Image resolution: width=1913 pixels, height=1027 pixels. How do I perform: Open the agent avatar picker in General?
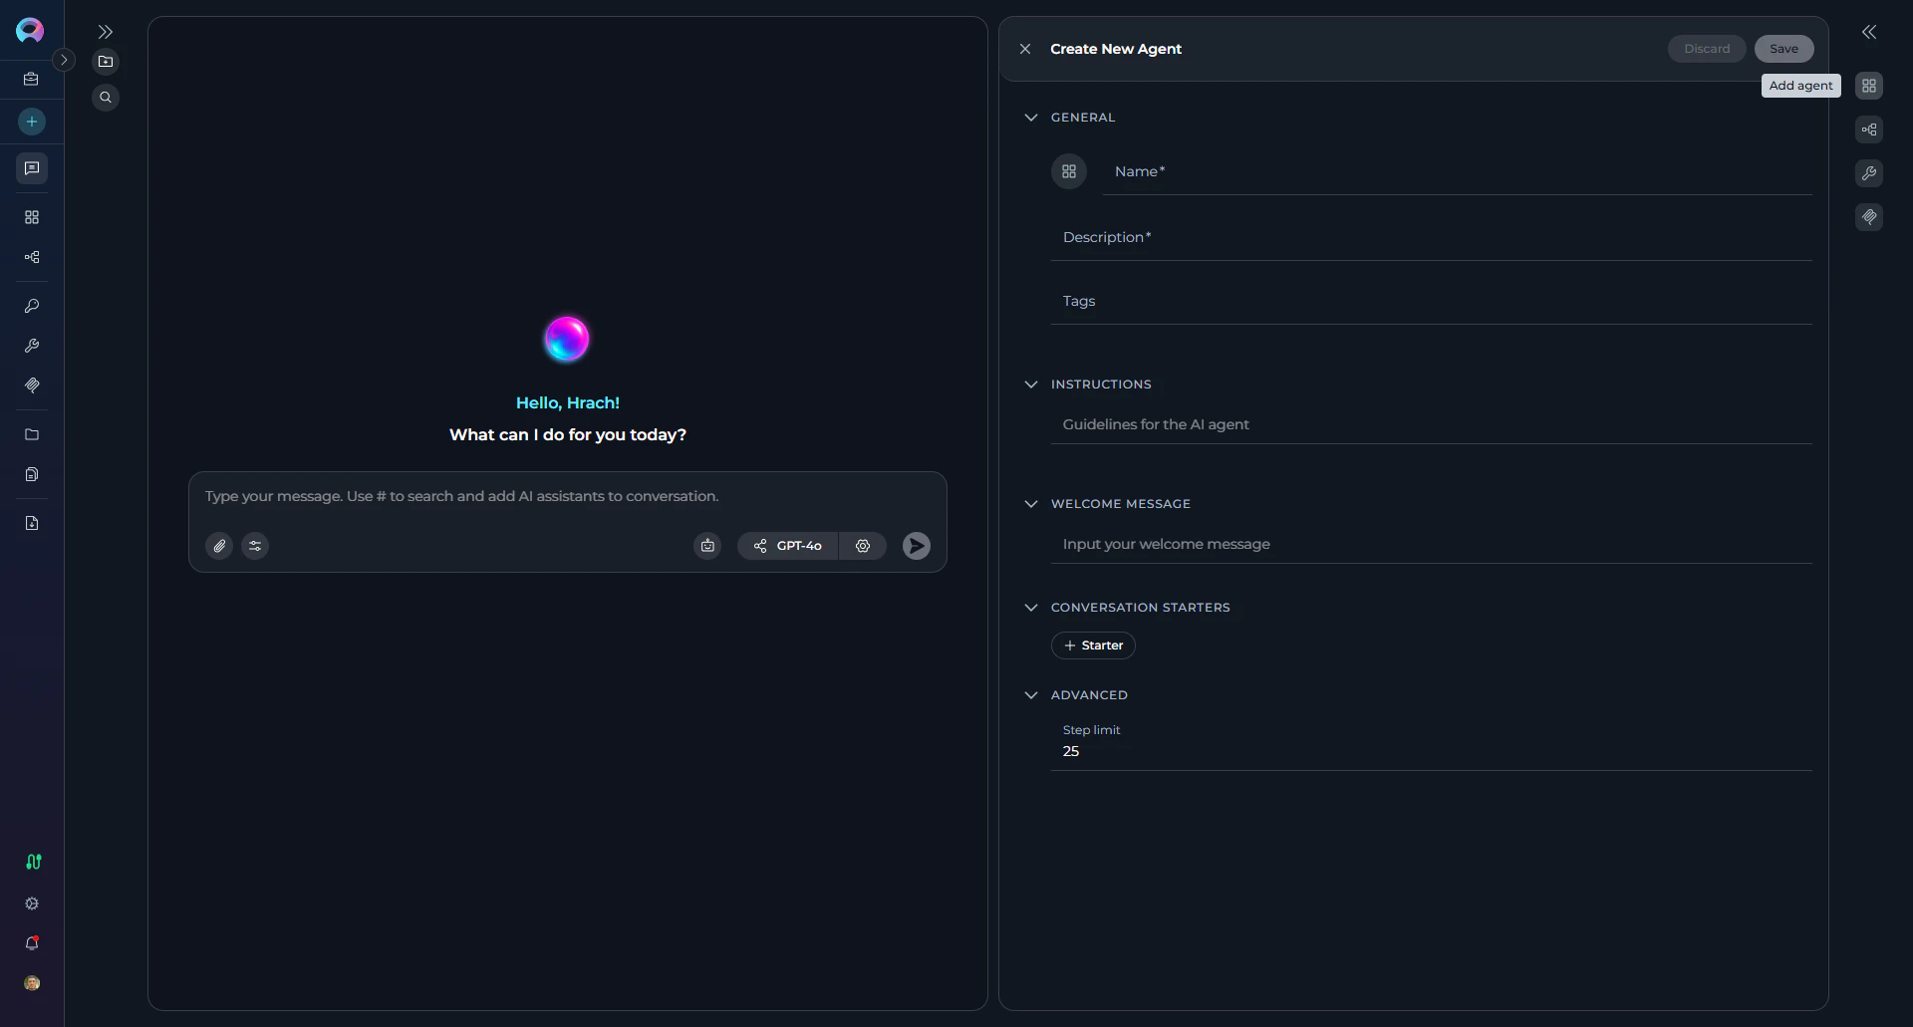pyautogui.click(x=1068, y=171)
